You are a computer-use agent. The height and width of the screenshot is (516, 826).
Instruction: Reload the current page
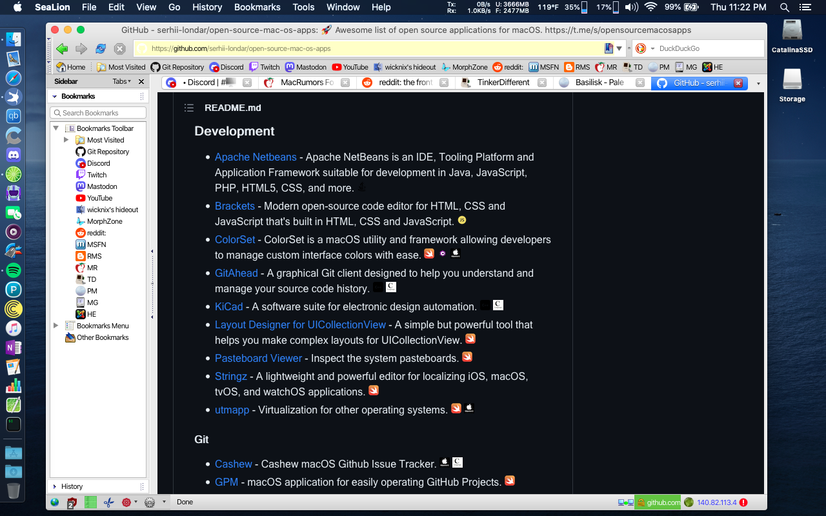[x=99, y=48]
